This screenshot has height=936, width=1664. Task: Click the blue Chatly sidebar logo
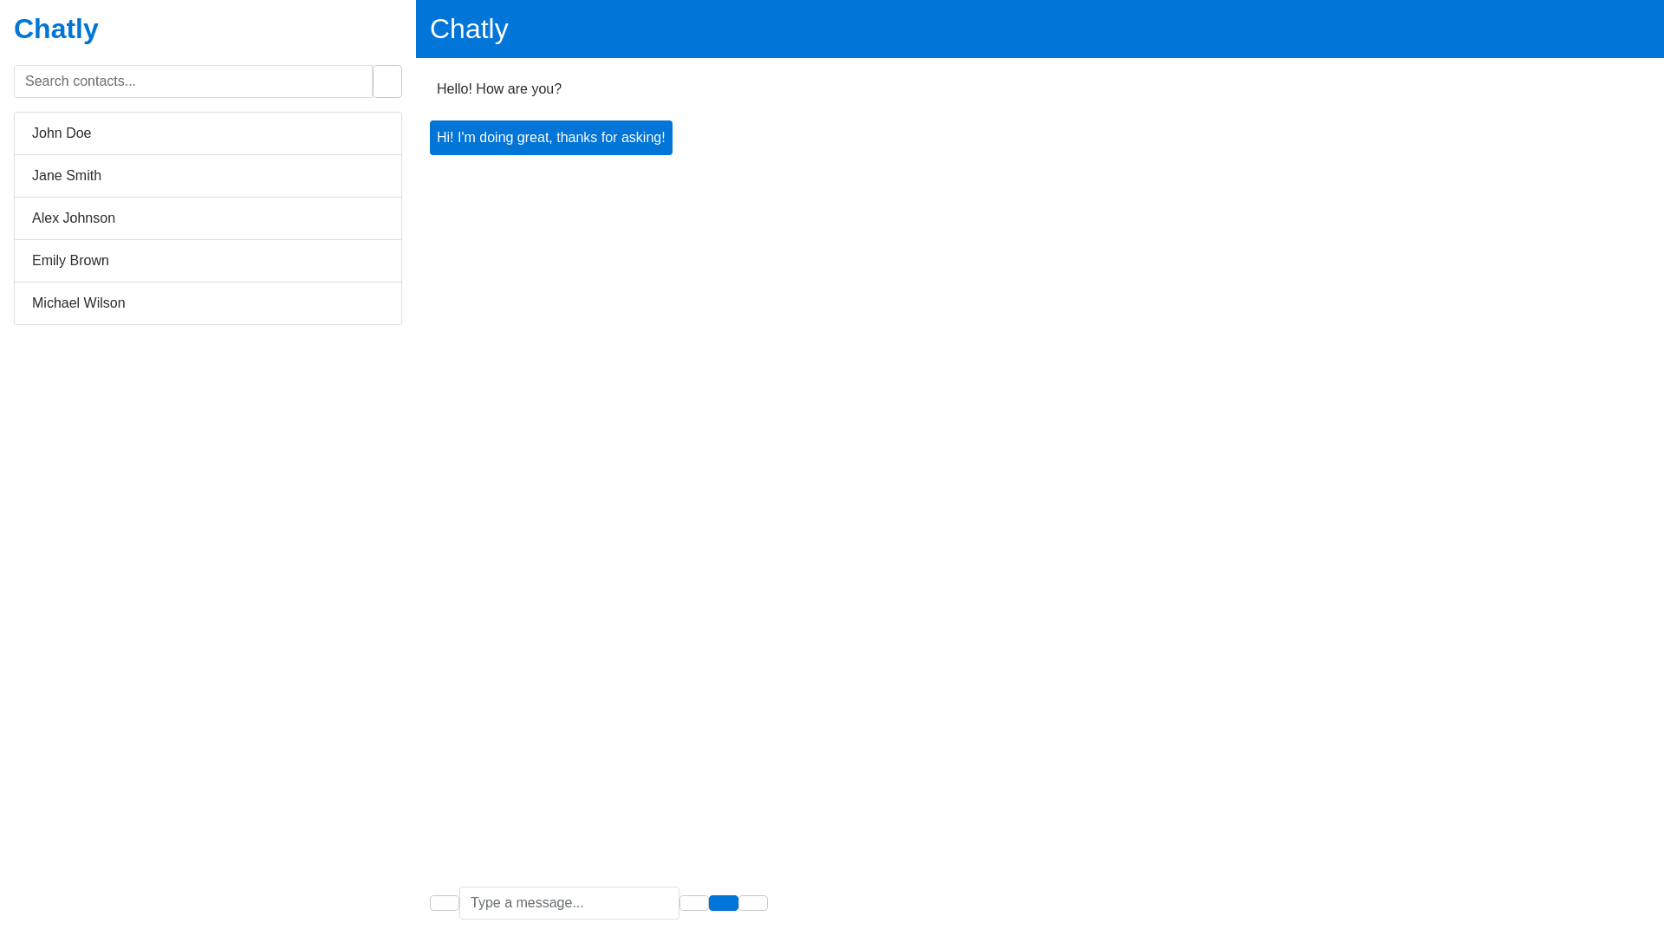pyautogui.click(x=56, y=29)
